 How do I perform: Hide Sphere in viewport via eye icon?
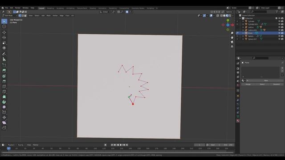point(279,36)
